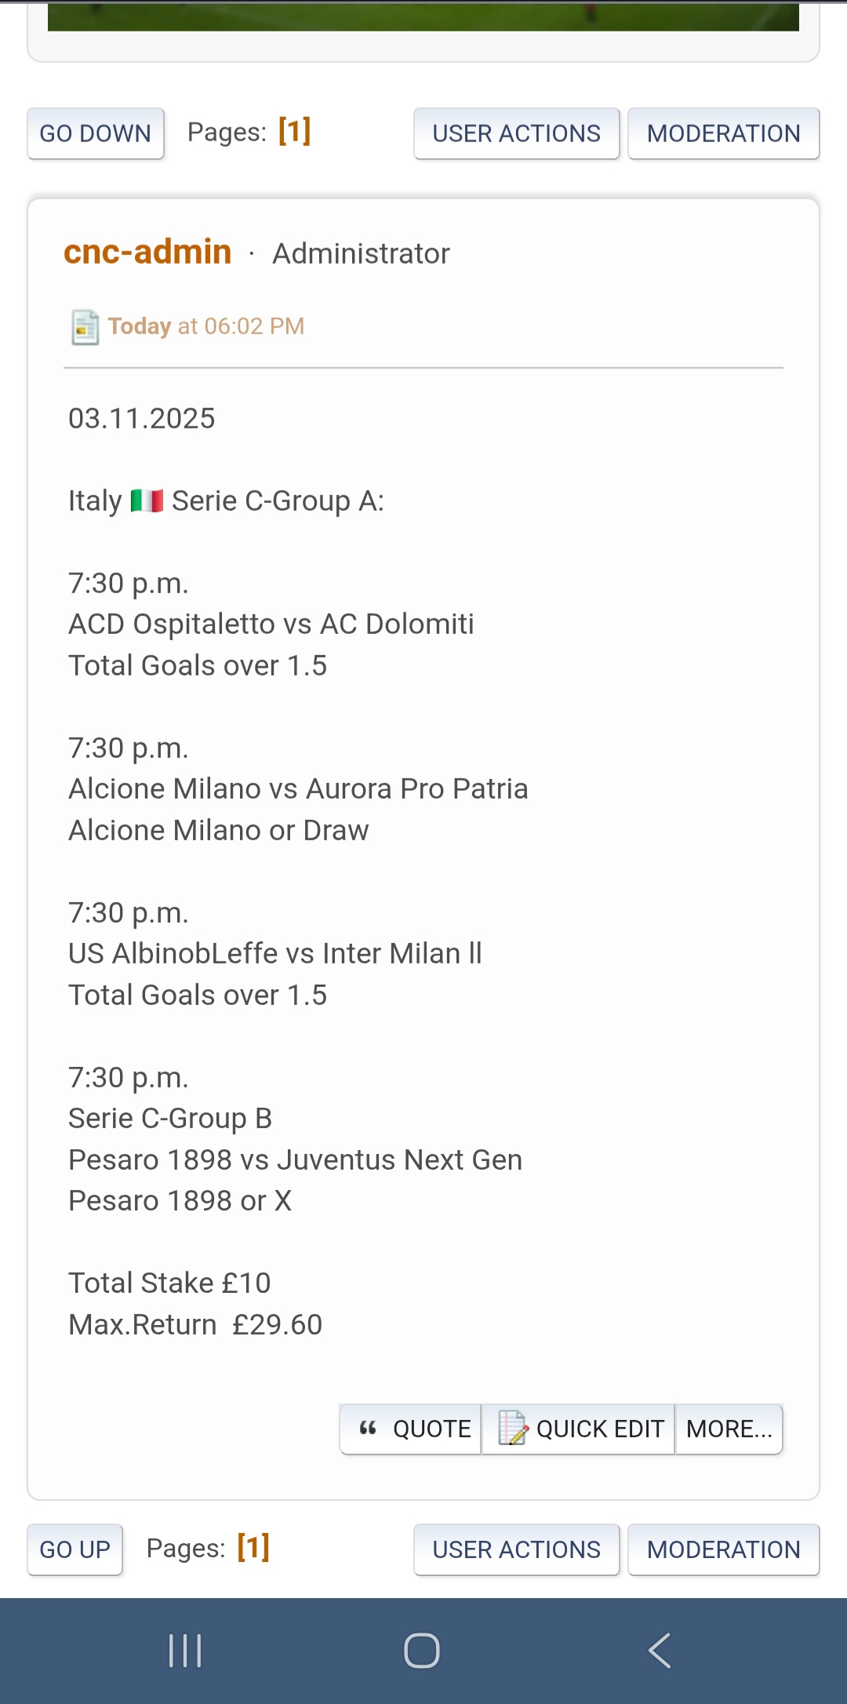847x1704 pixels.
Task: Click the Quick Edit pencil icon
Action: 513,1428
